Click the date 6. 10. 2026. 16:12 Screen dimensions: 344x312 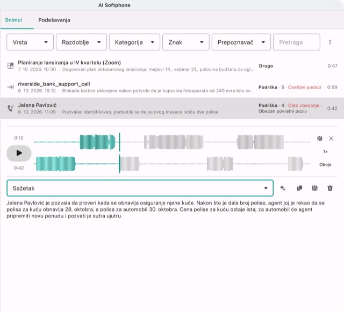(x=37, y=91)
